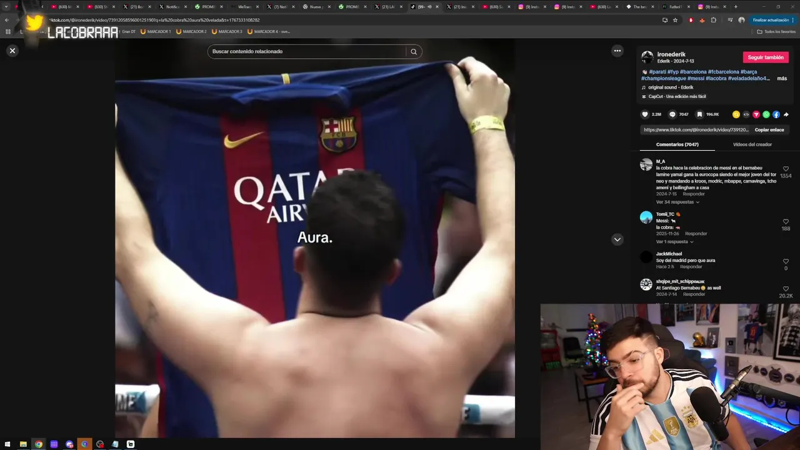Click the video to pause playback
The height and width of the screenshot is (450, 800).
pyautogui.click(x=315, y=237)
